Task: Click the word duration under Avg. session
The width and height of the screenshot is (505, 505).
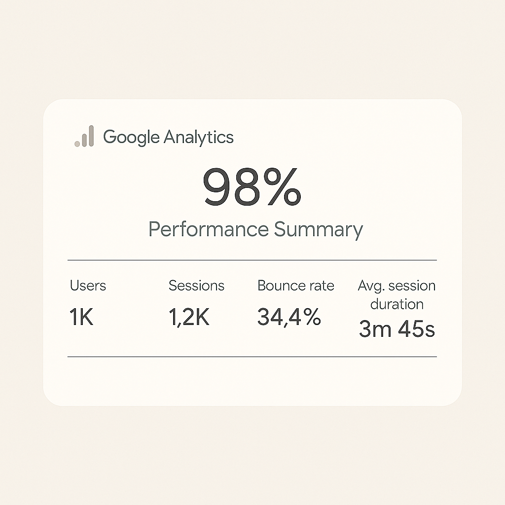Action: coord(397,304)
